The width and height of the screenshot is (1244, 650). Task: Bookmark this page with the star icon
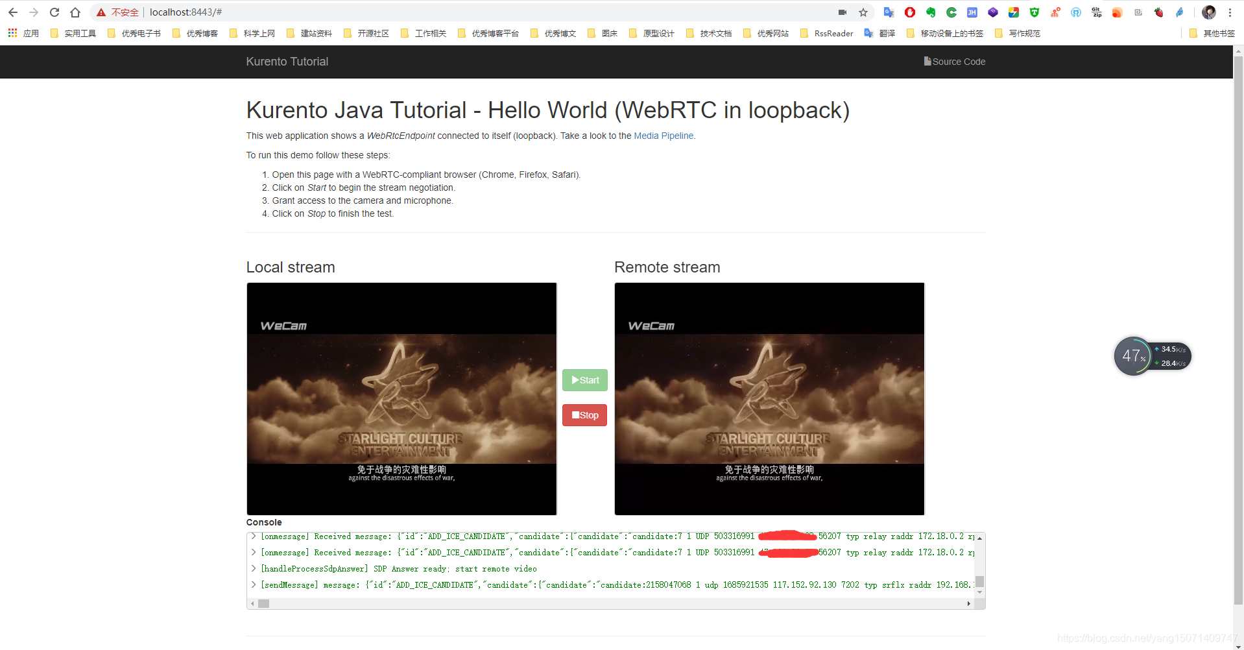click(863, 12)
